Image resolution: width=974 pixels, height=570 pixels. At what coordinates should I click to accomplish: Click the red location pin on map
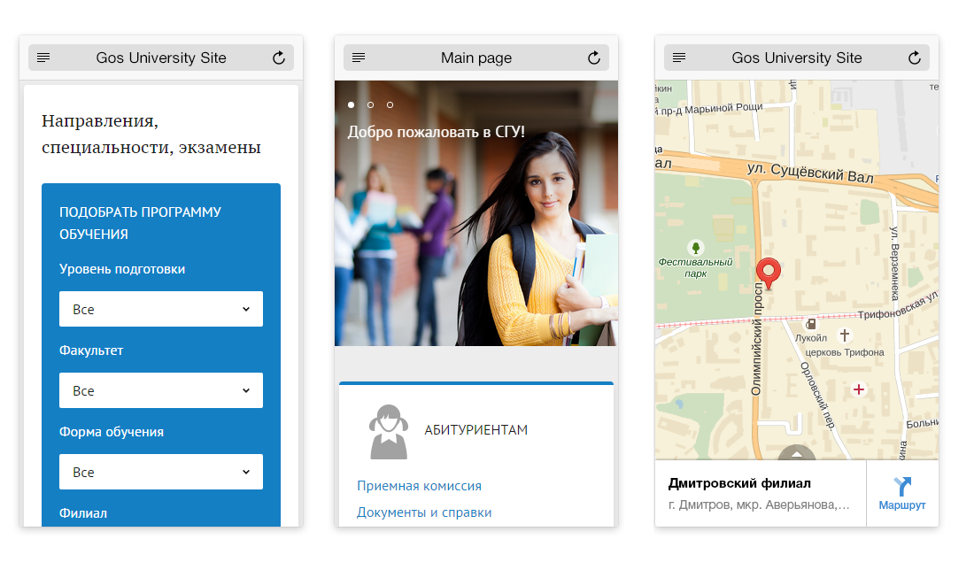pyautogui.click(x=770, y=273)
